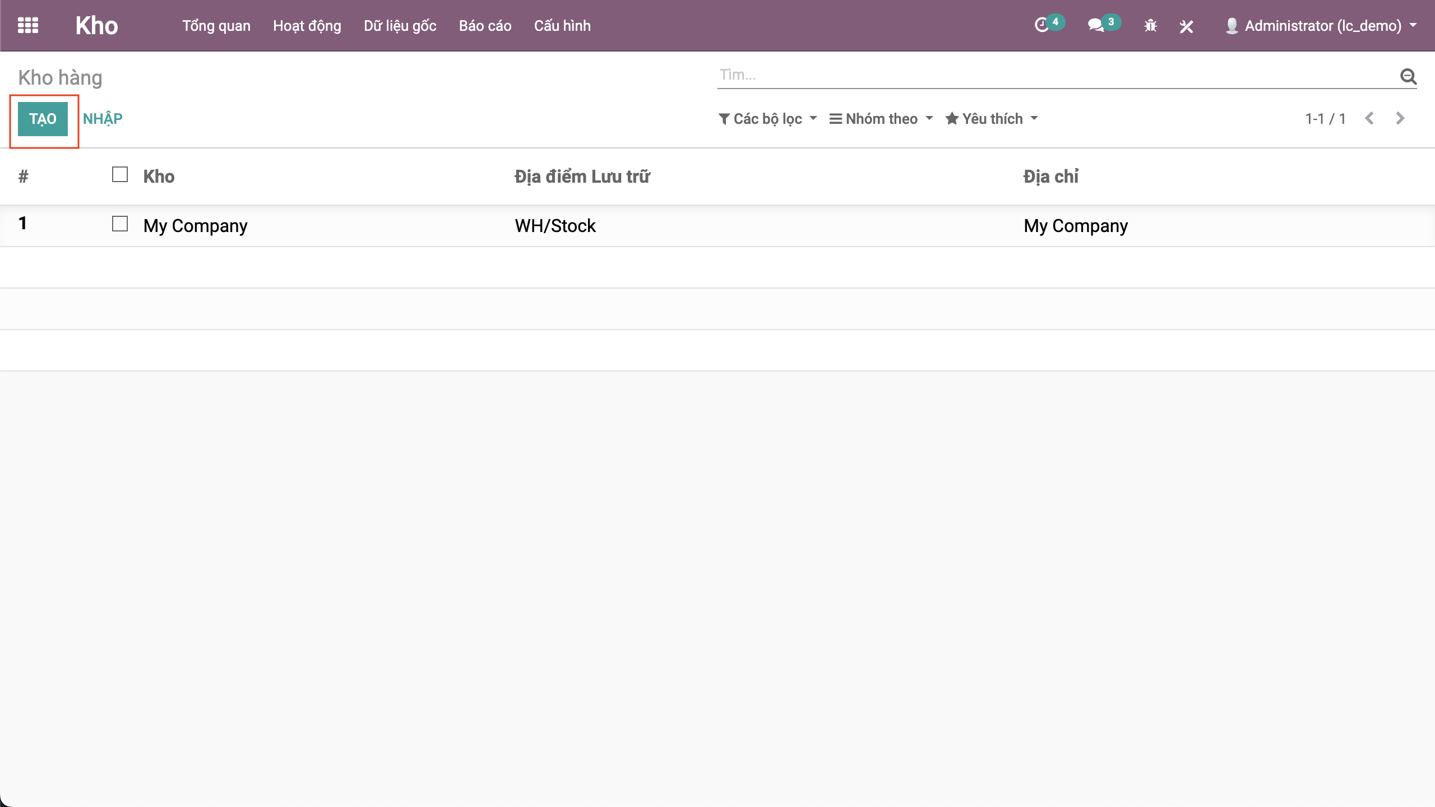Click the activities clock icon
The height and width of the screenshot is (807, 1435).
point(1041,25)
